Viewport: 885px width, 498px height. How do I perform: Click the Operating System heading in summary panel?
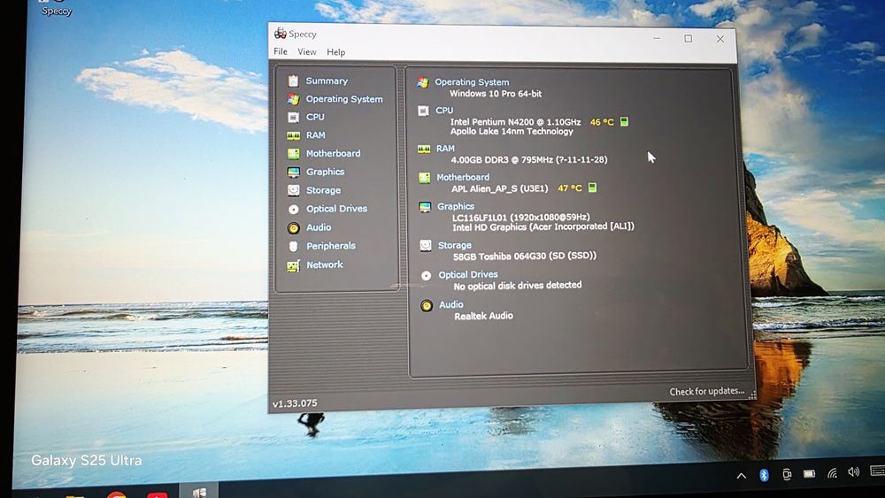[472, 82]
